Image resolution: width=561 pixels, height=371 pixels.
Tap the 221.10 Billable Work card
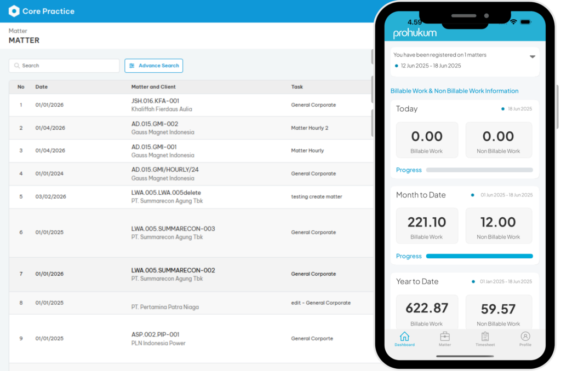[427, 226]
